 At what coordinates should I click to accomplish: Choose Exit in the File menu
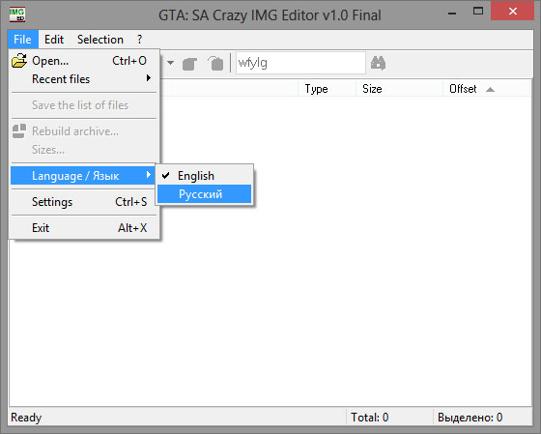point(84,228)
